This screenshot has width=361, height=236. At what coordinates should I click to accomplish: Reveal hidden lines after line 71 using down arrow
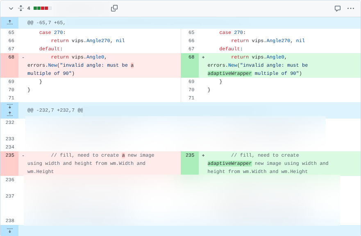click(10, 108)
